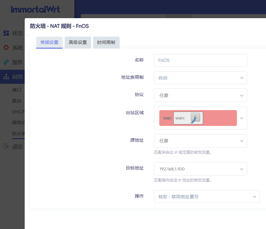Switch to the 常规设置 tab
The image size is (266, 229).
tap(49, 42)
